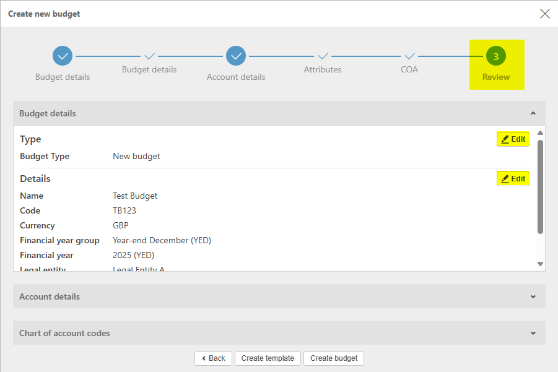
Task: Edit the budget Details section
Action: tap(513, 179)
